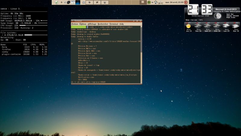Expand the Affichage menu in Terminal
The width and height of the screenshot is (241, 136).
tap(92, 24)
